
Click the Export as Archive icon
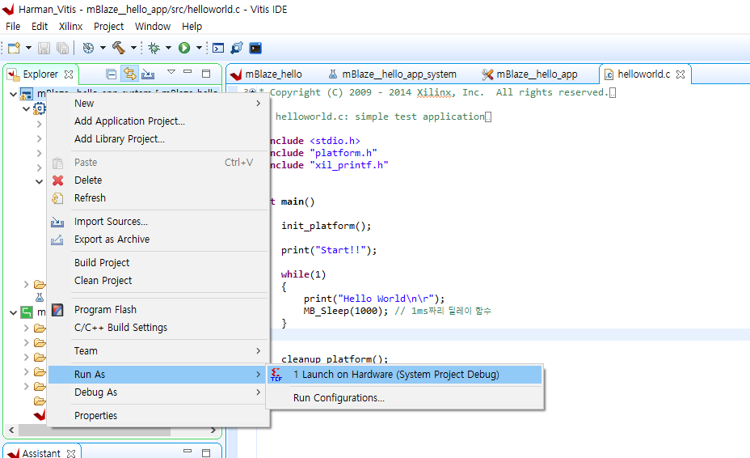tap(57, 240)
